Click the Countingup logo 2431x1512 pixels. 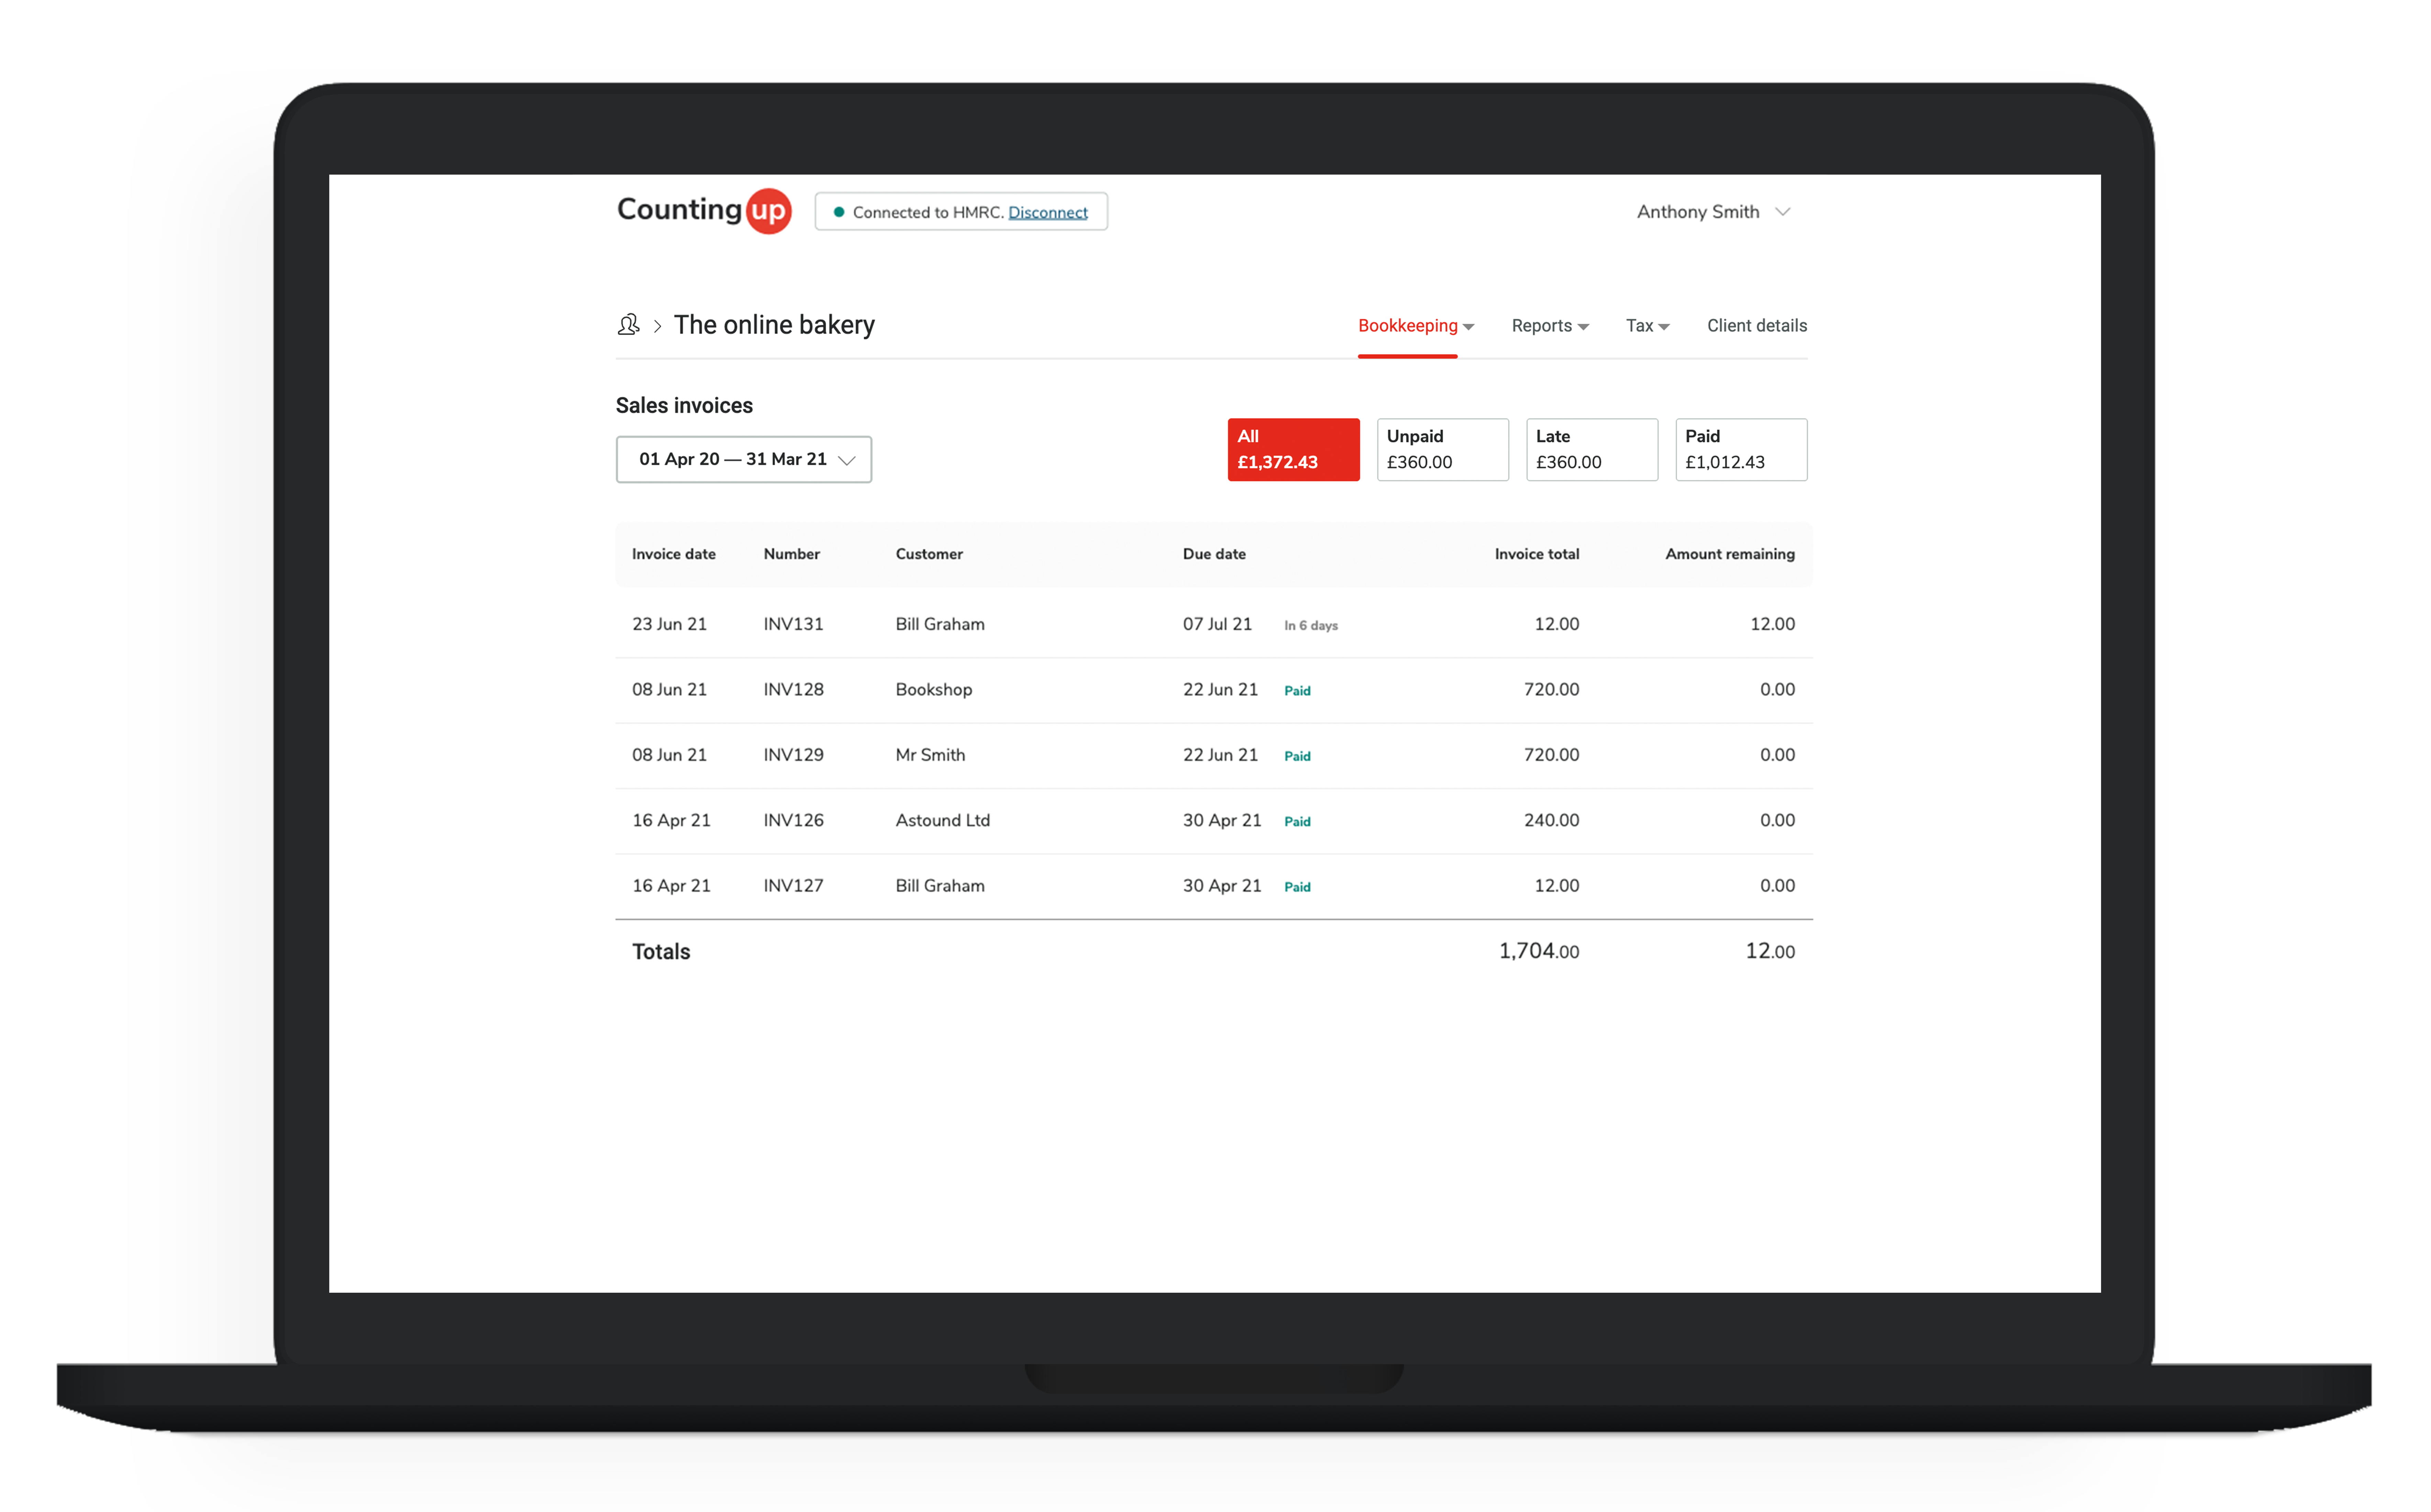click(704, 211)
